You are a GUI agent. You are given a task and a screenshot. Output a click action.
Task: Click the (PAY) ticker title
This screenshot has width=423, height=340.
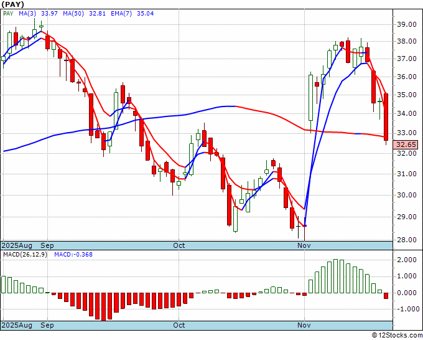13,4
